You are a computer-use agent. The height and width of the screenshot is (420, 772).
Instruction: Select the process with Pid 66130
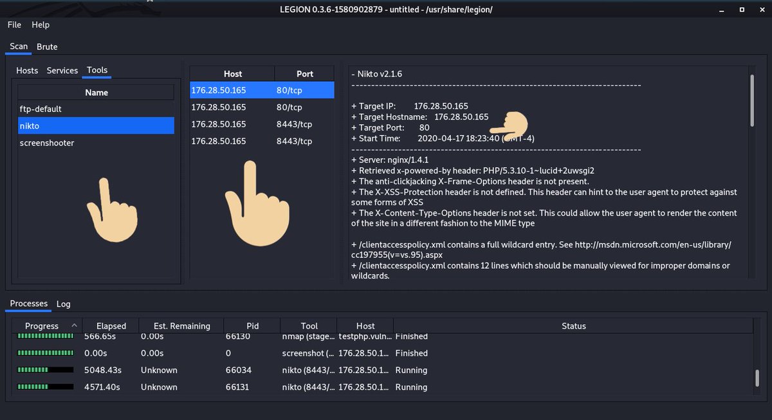(x=239, y=336)
